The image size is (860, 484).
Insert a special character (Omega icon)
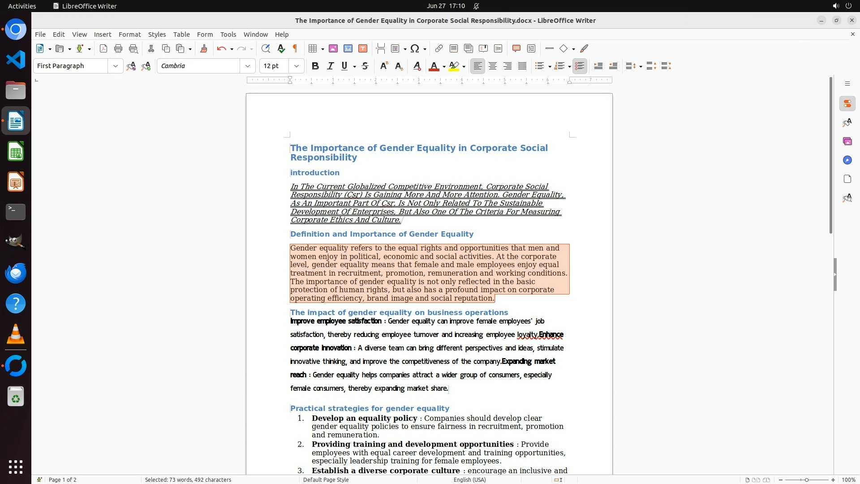[x=415, y=48]
